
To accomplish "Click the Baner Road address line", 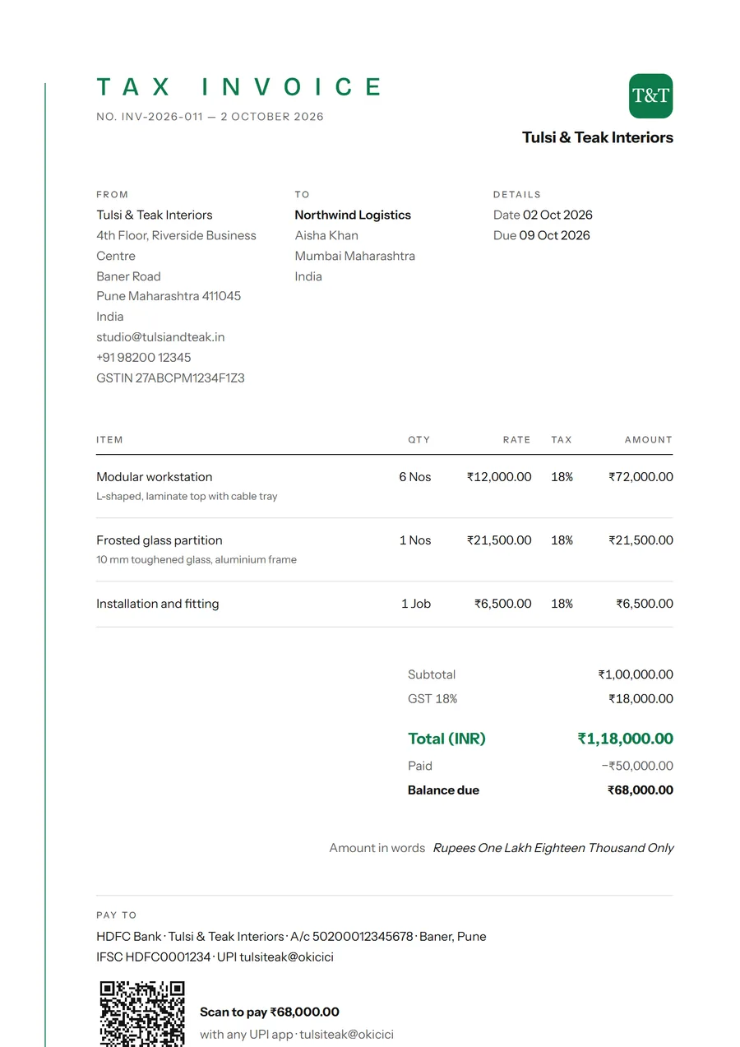I will 128,276.
